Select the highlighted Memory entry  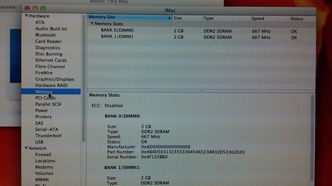(51, 91)
